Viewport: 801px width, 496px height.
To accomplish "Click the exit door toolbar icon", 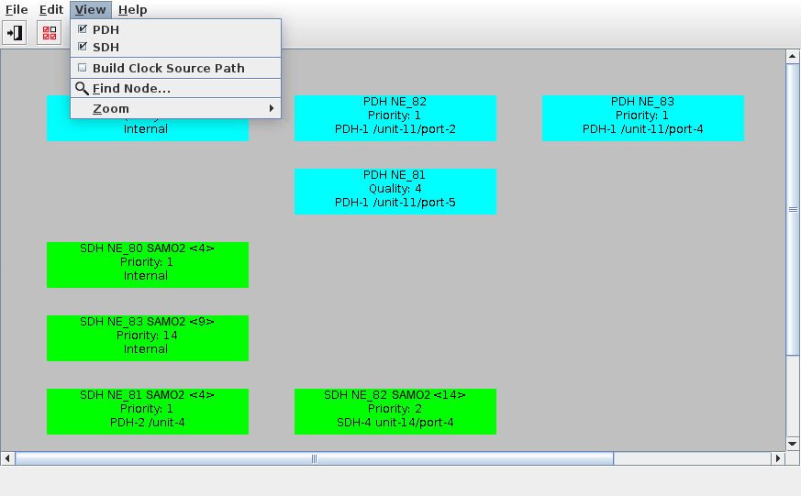I will click(15, 33).
